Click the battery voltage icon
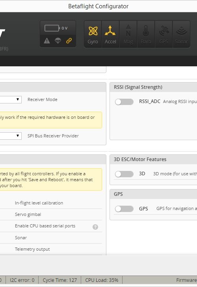The image size is (197, 287). [52, 28]
